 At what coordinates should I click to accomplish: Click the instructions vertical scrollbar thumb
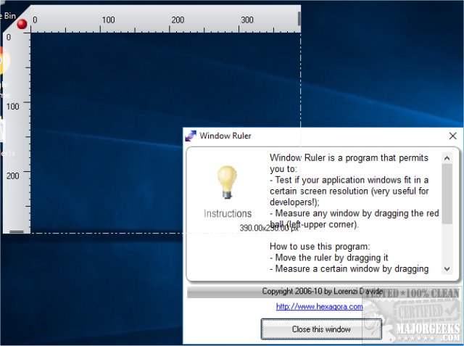(447, 194)
